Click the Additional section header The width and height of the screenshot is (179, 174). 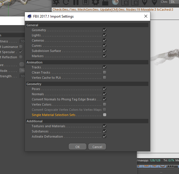coord(87,121)
